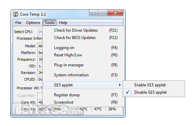194x126 pixels.
Task: Click the Core #1 load value 28%
Action: tap(112, 109)
